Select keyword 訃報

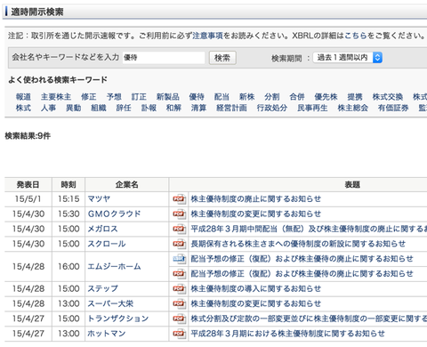click(149, 108)
